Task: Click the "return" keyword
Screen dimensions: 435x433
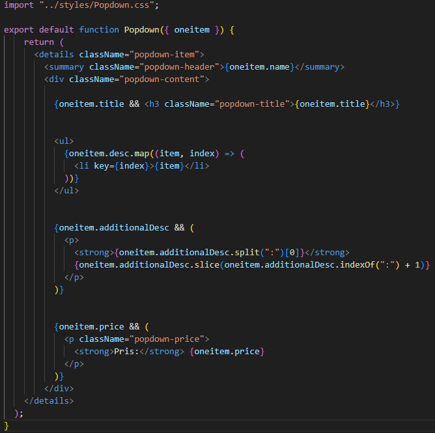Action: (39, 42)
